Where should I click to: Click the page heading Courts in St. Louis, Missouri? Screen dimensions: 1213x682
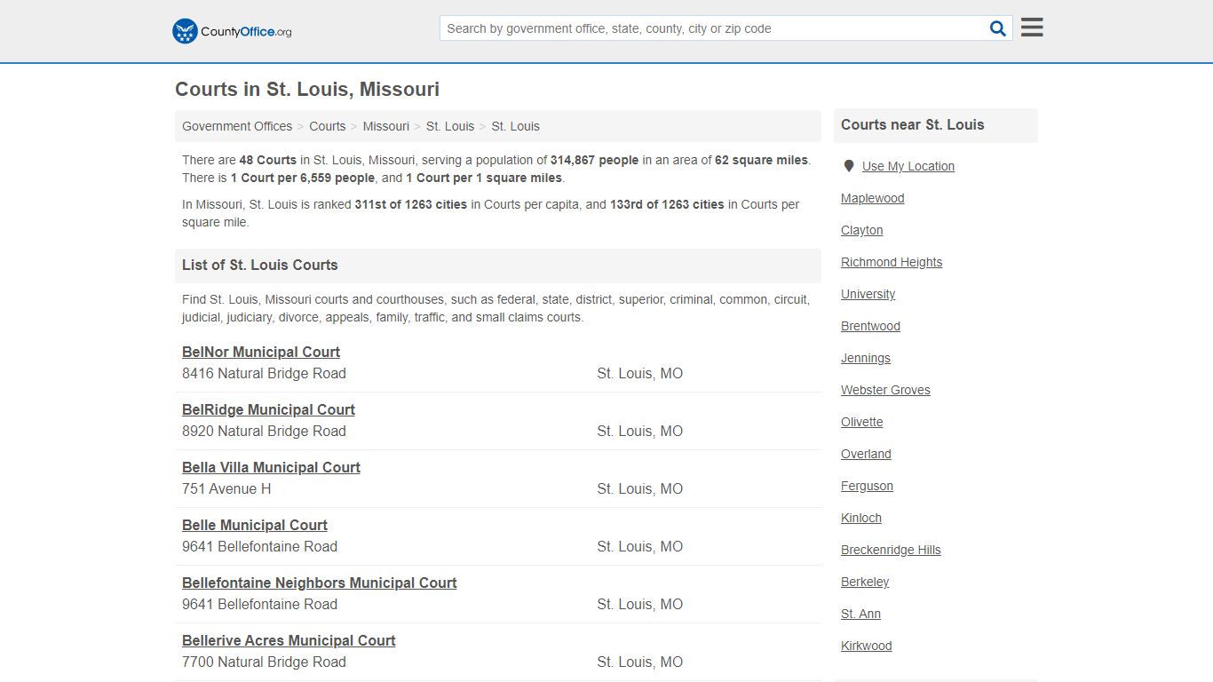[x=307, y=89]
